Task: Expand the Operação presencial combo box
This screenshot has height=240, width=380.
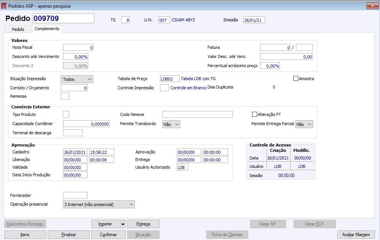Action: click(99, 205)
